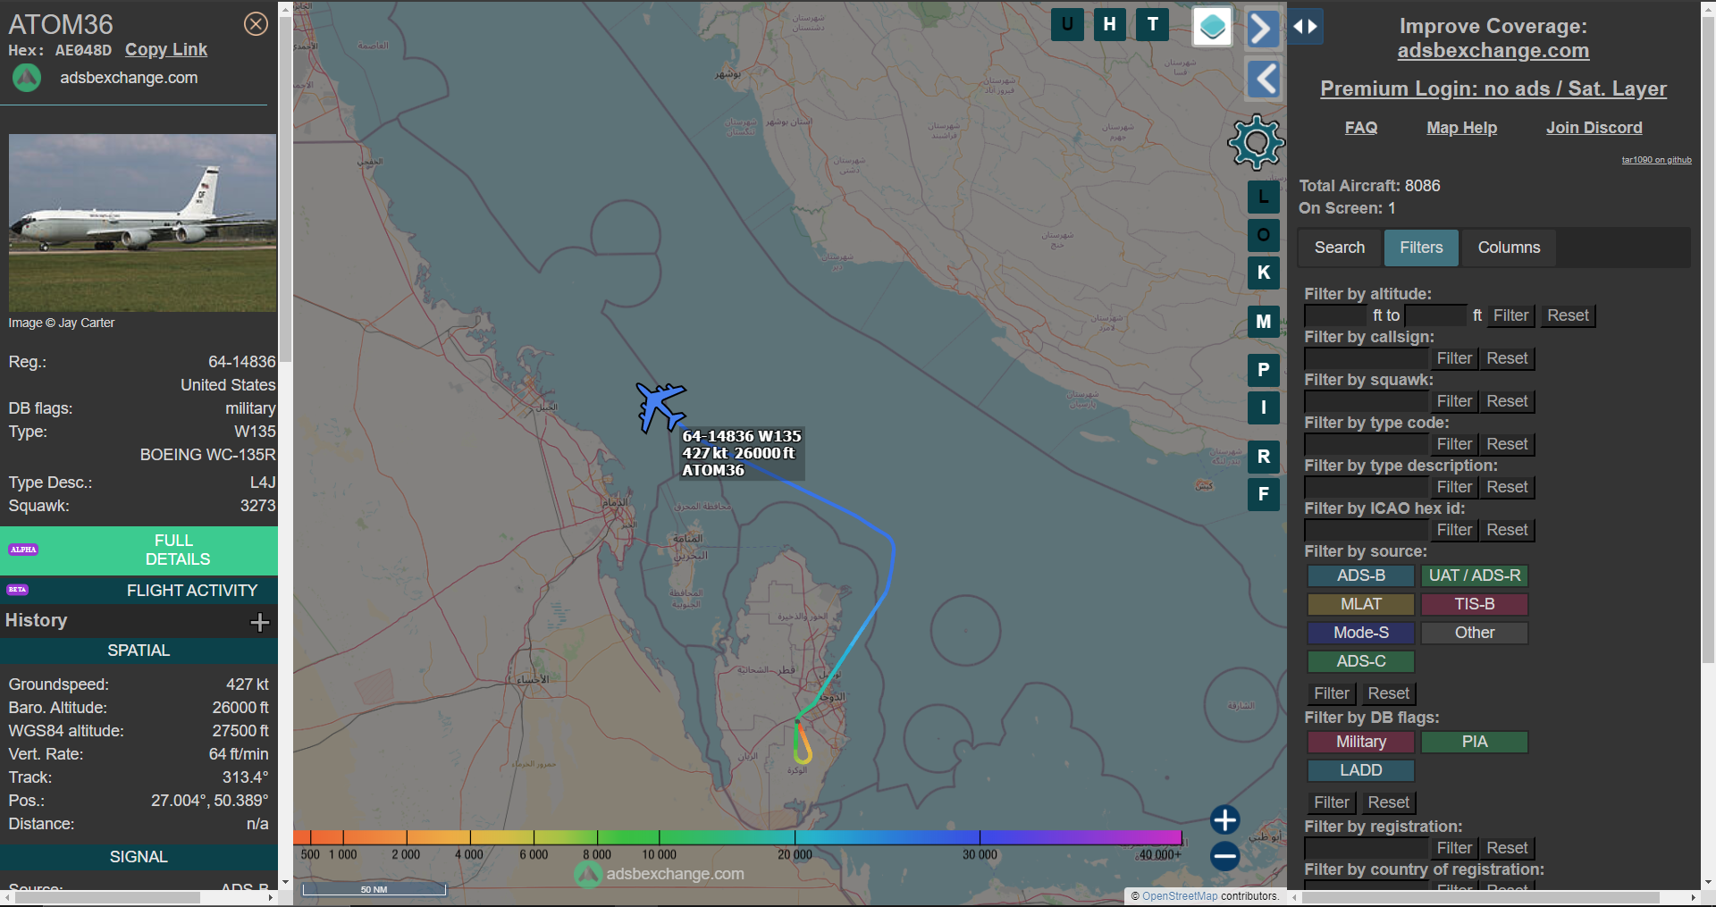
Task: Click the info panel vertical scrollbar
Action: [x=285, y=188]
